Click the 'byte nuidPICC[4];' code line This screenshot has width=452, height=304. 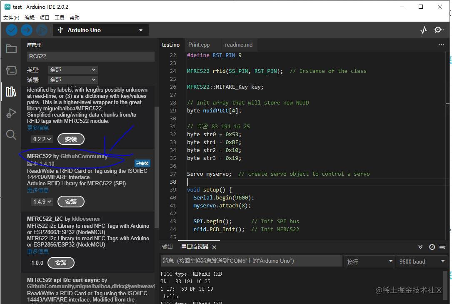tap(214, 111)
